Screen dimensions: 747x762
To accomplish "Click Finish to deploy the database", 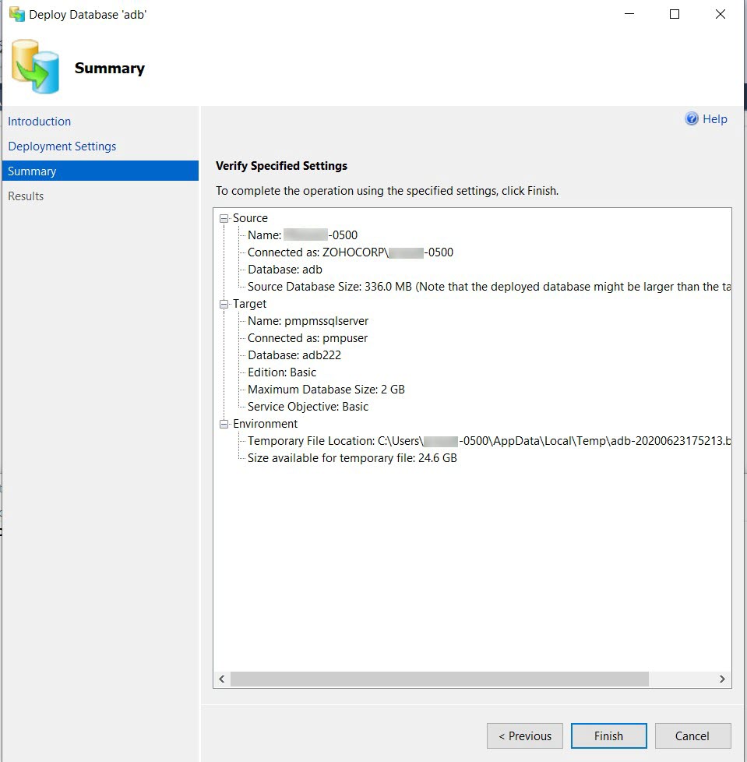I will click(608, 736).
